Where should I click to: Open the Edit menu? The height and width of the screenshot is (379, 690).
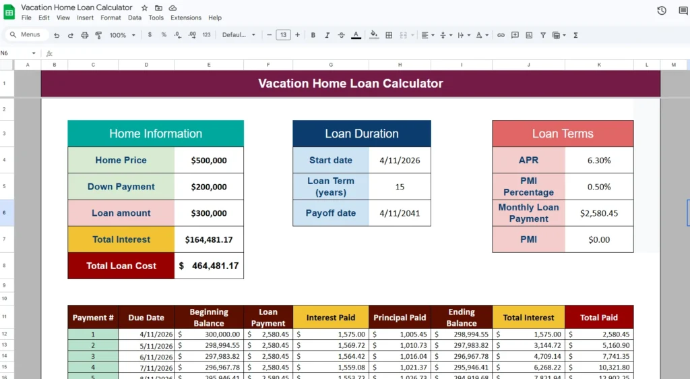(x=44, y=18)
